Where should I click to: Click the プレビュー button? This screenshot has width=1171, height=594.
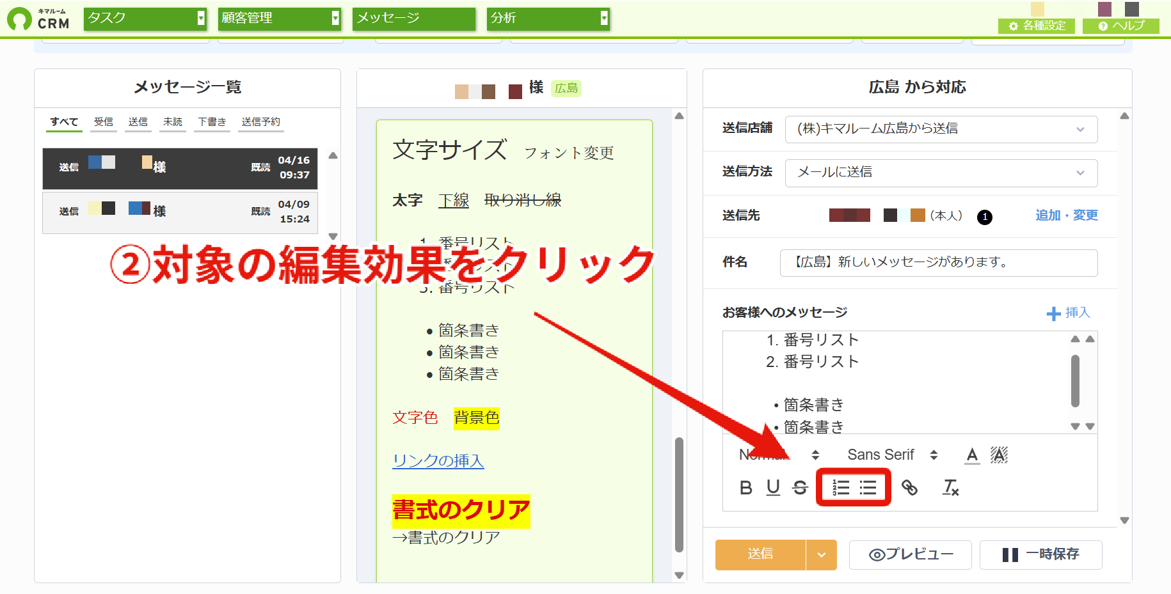tap(911, 554)
